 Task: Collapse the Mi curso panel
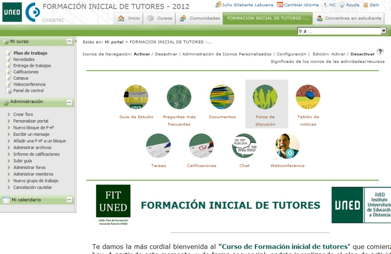click(x=69, y=42)
